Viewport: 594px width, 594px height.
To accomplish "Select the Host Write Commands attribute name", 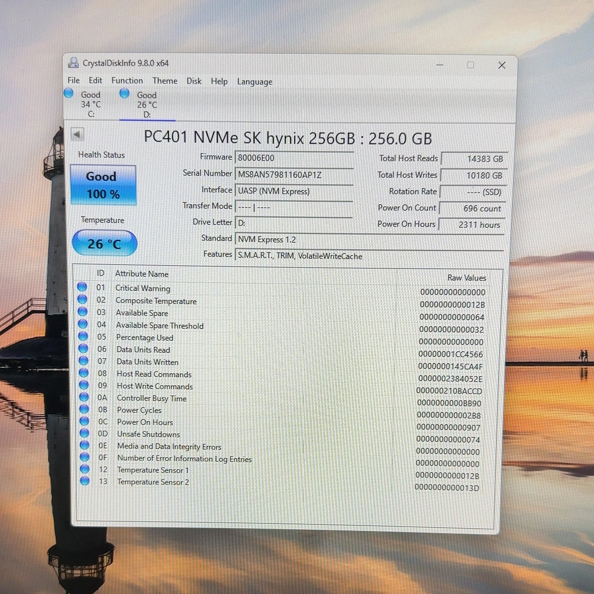I will 154,386.
